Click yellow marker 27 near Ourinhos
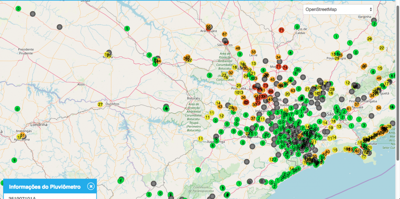 100,104
